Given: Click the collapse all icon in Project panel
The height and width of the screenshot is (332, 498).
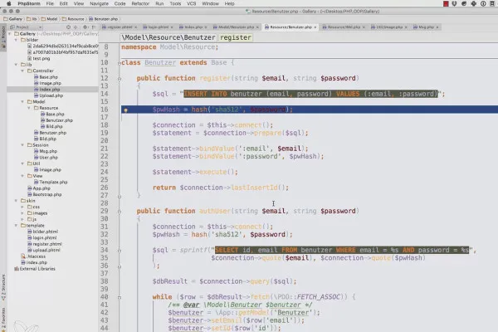Looking at the screenshot, I should [76, 27].
